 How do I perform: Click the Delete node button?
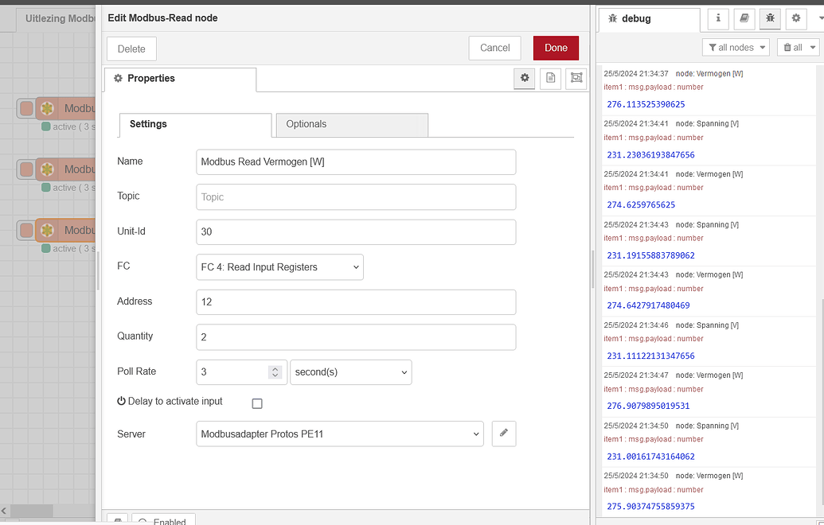pyautogui.click(x=131, y=49)
